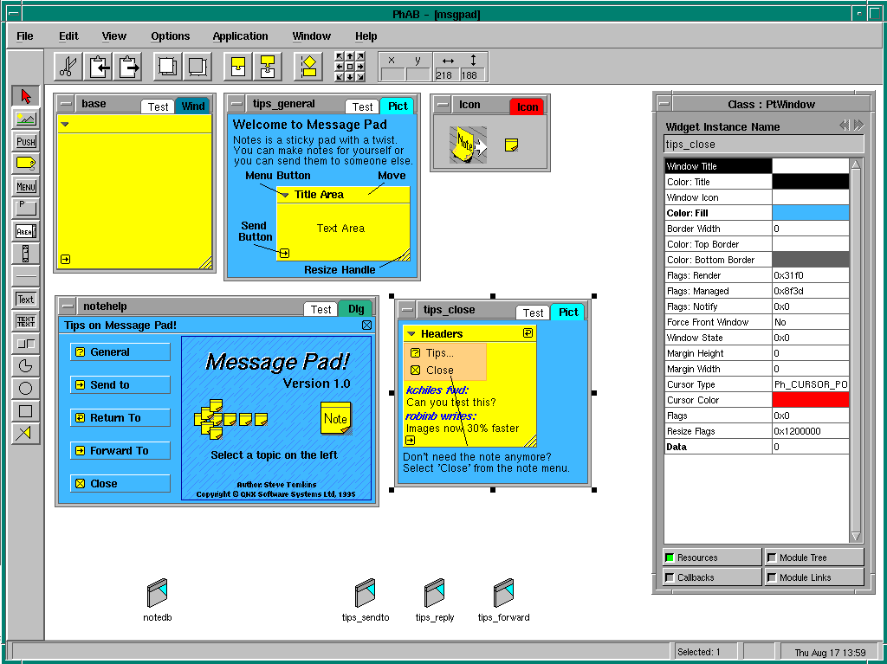887x664 pixels.
Task: Select the circle ellipse widget tool
Action: pos(25,389)
